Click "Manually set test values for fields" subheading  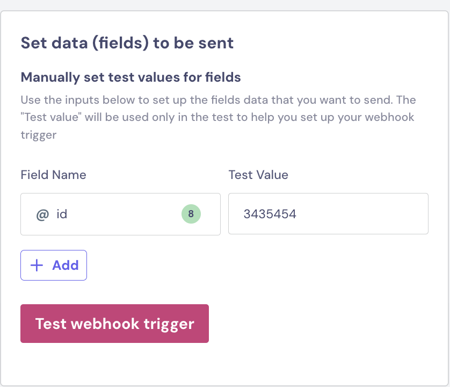point(130,77)
